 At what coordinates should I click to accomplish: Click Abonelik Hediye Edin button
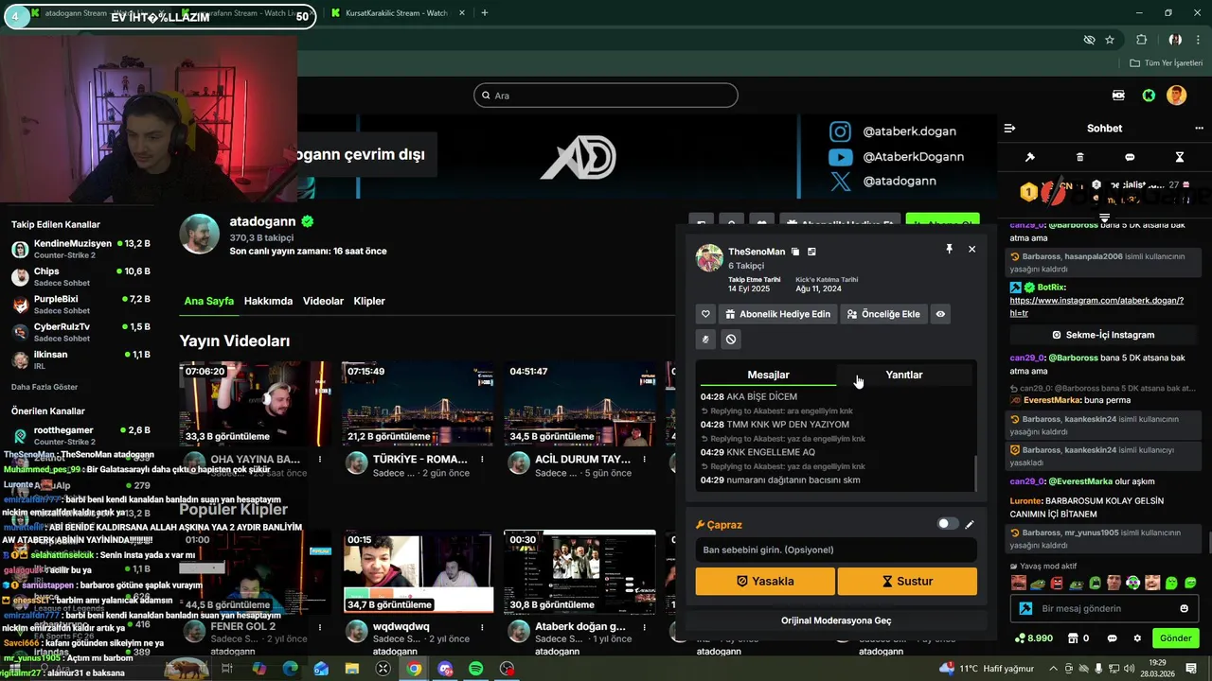click(777, 314)
